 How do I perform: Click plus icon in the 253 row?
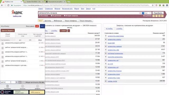[106, 39]
